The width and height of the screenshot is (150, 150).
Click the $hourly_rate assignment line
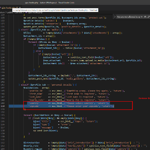pyautogui.click(x=85, y=146)
